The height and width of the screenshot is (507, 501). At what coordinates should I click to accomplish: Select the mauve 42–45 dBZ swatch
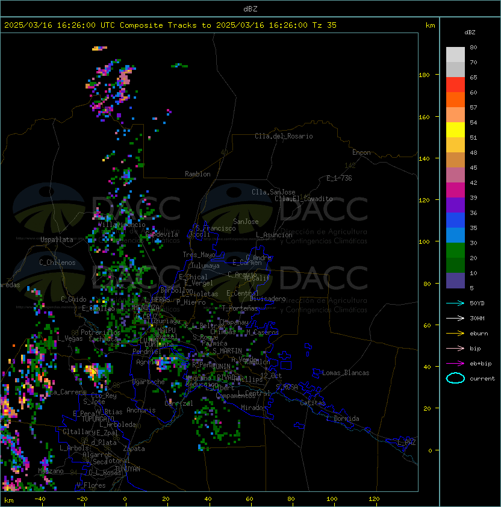pyautogui.click(x=455, y=175)
